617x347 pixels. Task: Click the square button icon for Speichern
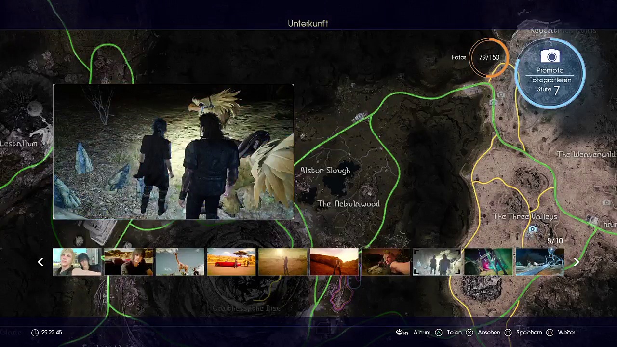tap(508, 333)
